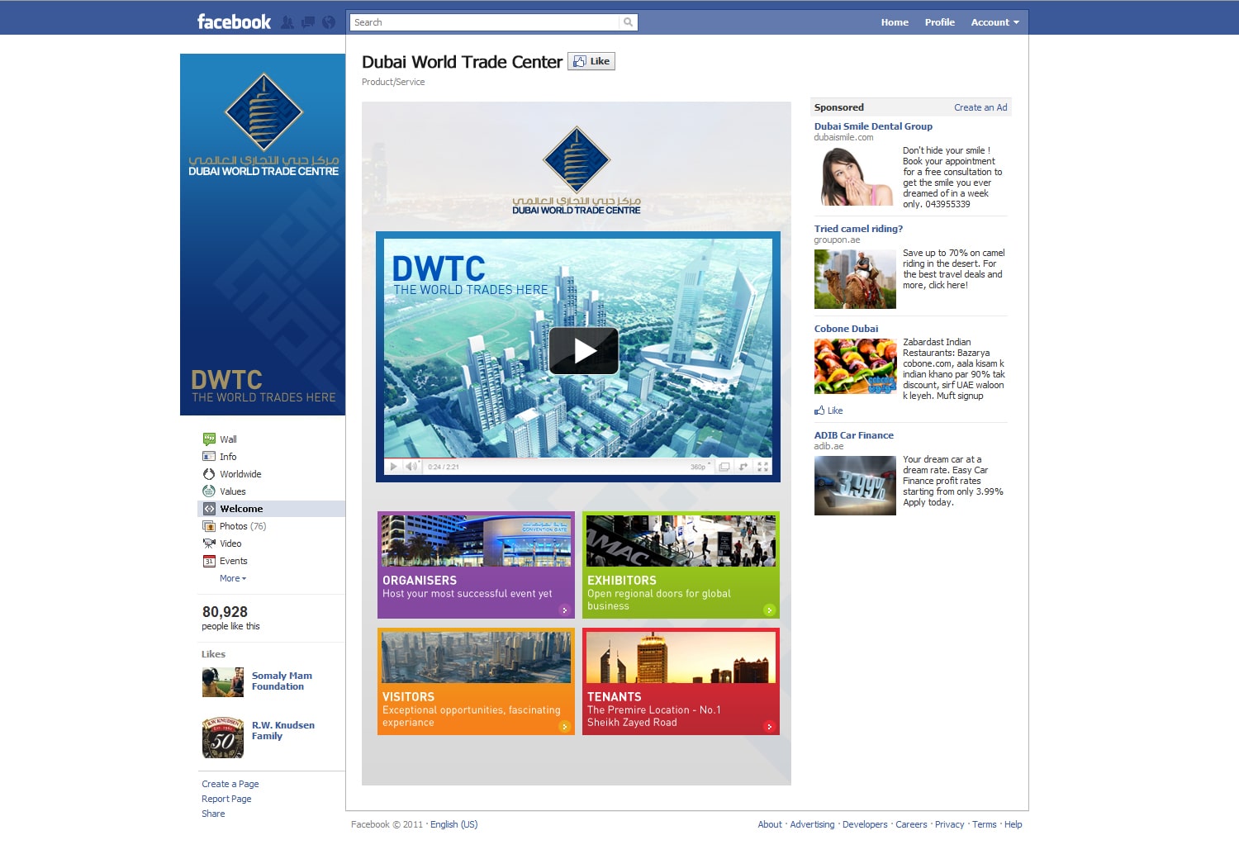Click the Events calendar icon

click(x=209, y=561)
